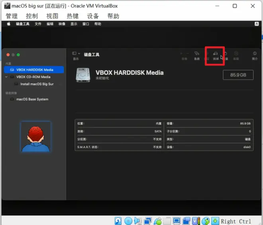
Task: Click the Mount (装载) toolbar icon
Action: click(236, 53)
